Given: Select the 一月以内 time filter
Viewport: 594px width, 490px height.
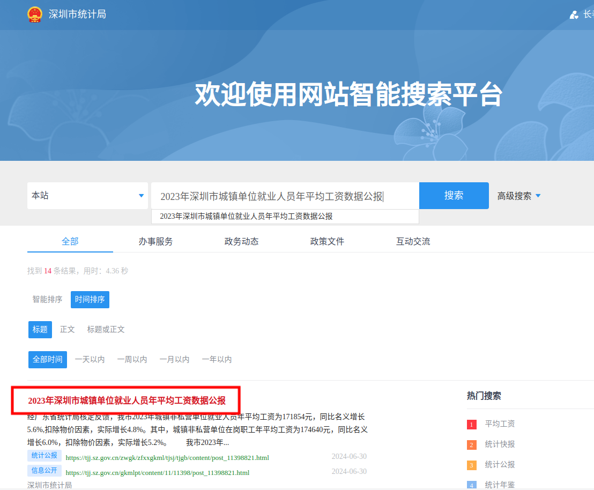Looking at the screenshot, I should (175, 359).
